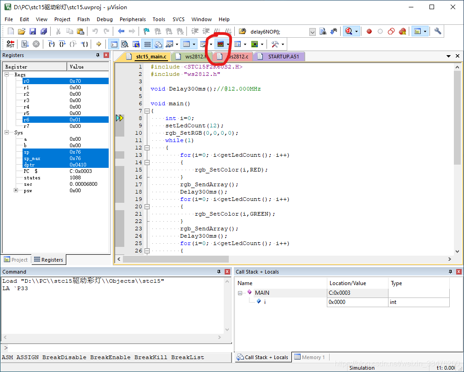
Task: Toggle the Command window
Action: coord(114,44)
